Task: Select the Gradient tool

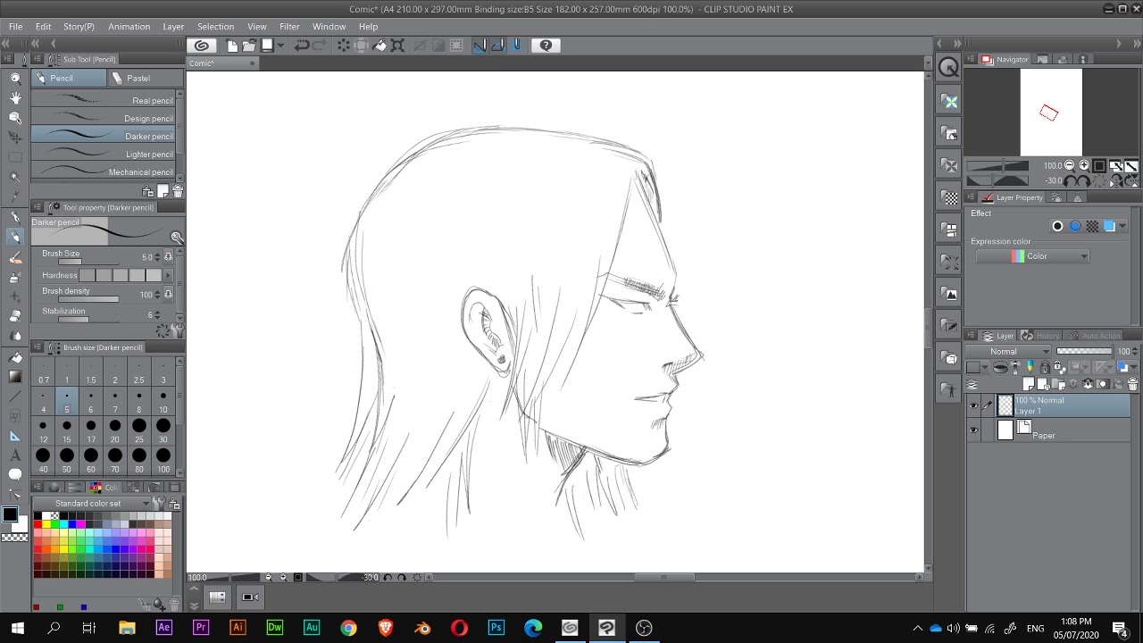Action: (15, 376)
